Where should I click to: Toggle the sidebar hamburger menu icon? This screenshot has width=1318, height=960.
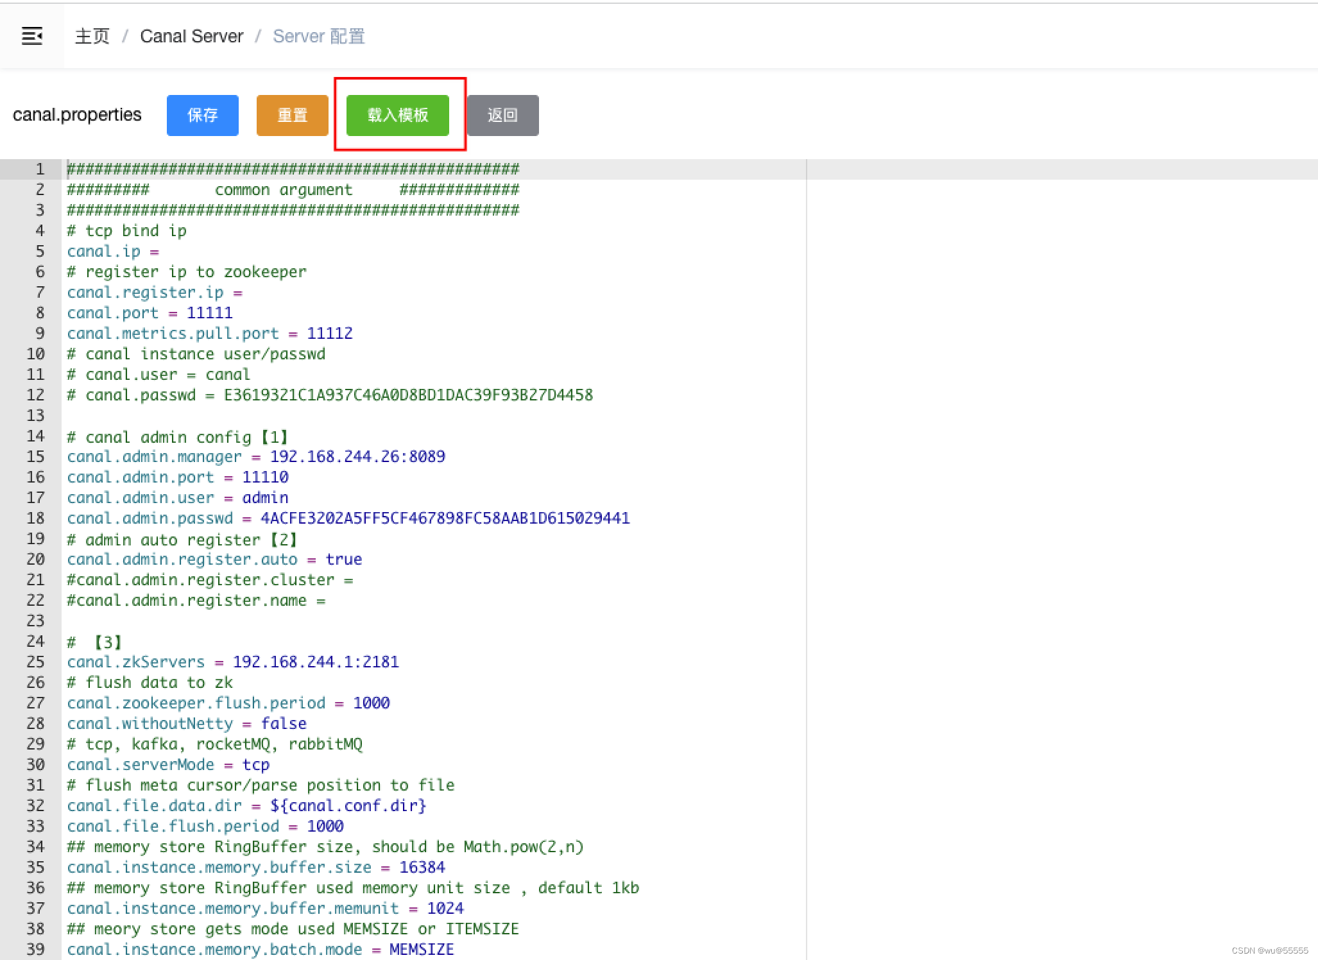coord(32,36)
